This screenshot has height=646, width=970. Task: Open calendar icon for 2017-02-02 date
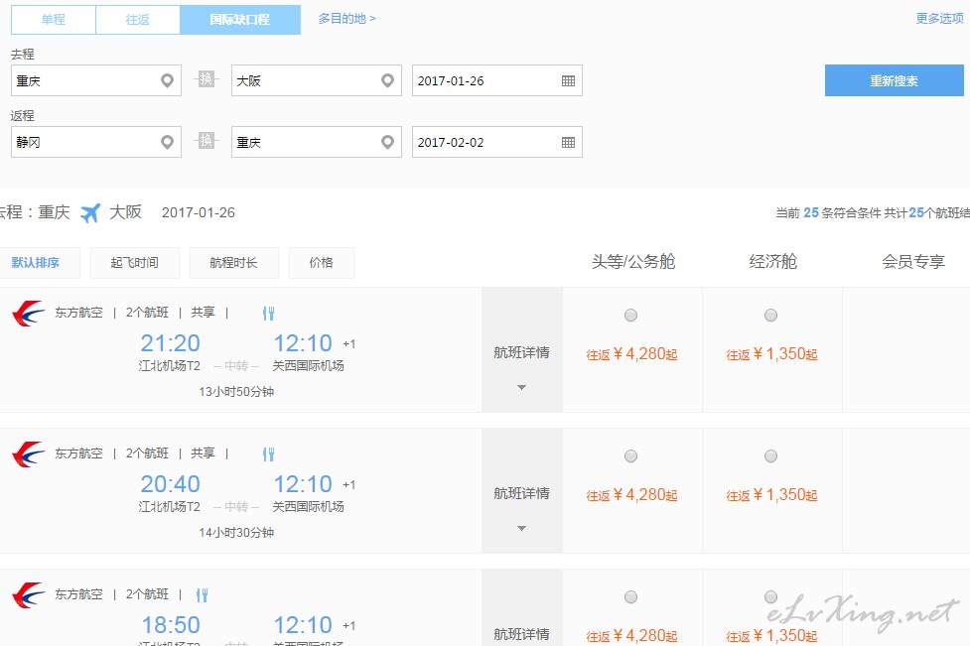point(569,143)
